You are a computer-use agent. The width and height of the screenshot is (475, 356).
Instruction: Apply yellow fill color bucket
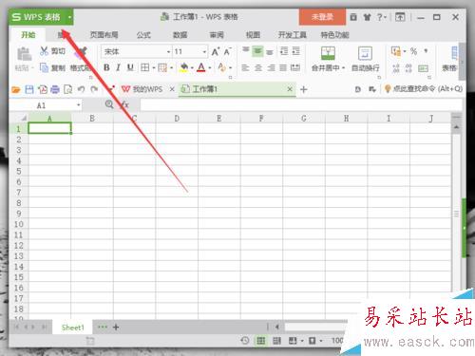[x=183, y=67]
